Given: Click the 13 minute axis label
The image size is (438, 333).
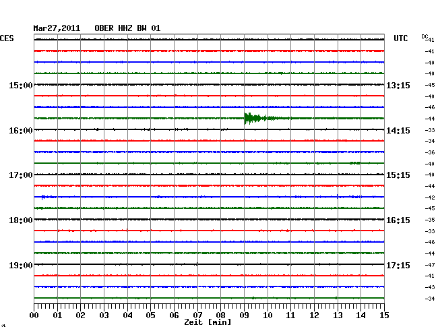Looking at the screenshot, I should point(338,315).
